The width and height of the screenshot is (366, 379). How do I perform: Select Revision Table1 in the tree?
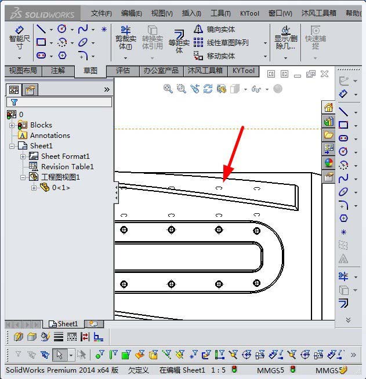pyautogui.click(x=67, y=167)
